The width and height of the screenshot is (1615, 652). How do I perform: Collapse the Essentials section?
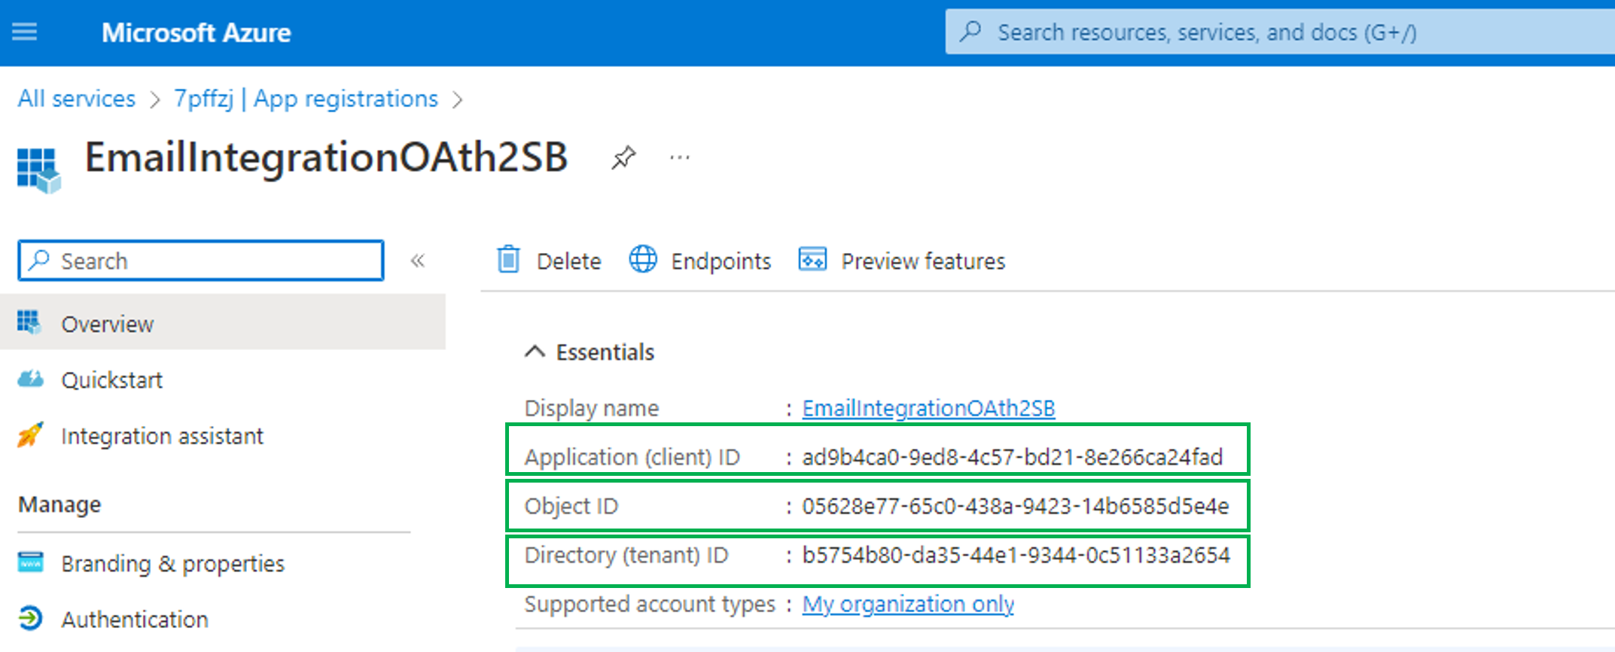589,352
